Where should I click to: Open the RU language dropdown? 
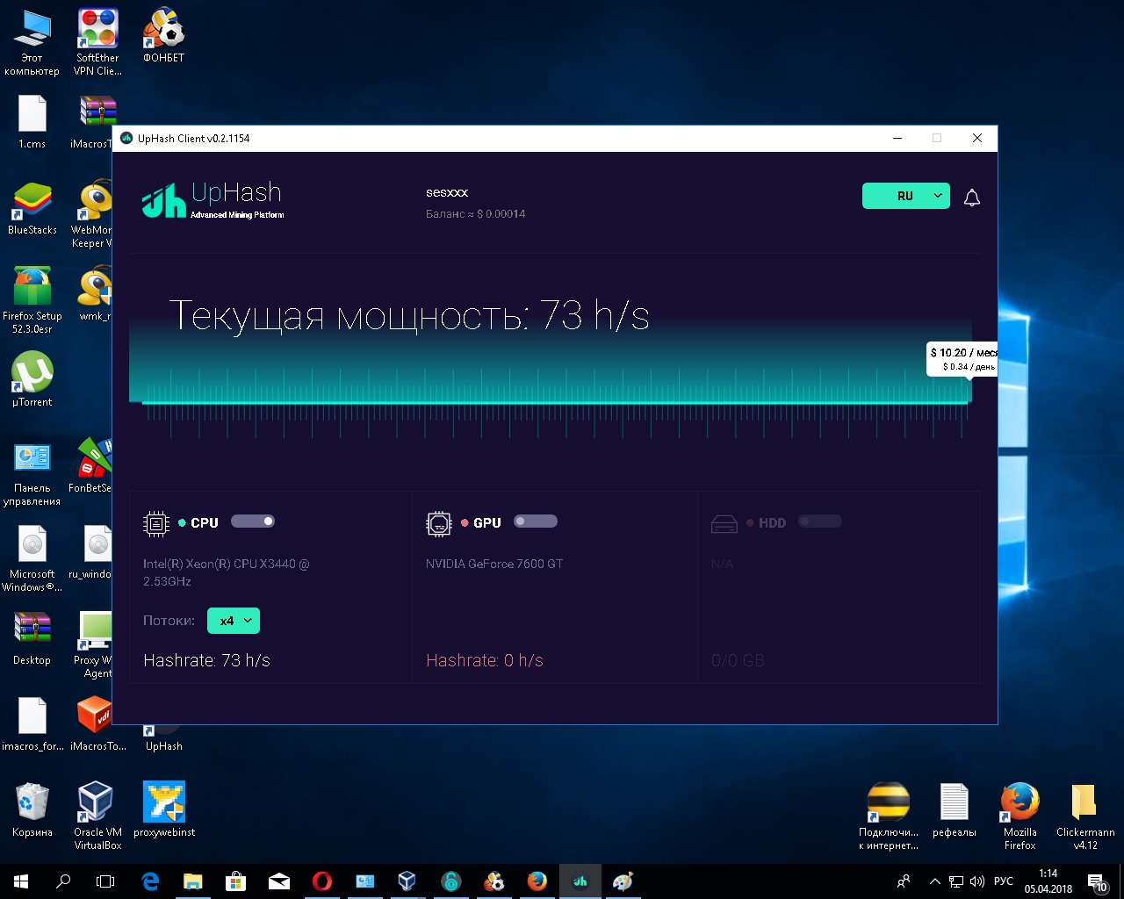pyautogui.click(x=906, y=196)
